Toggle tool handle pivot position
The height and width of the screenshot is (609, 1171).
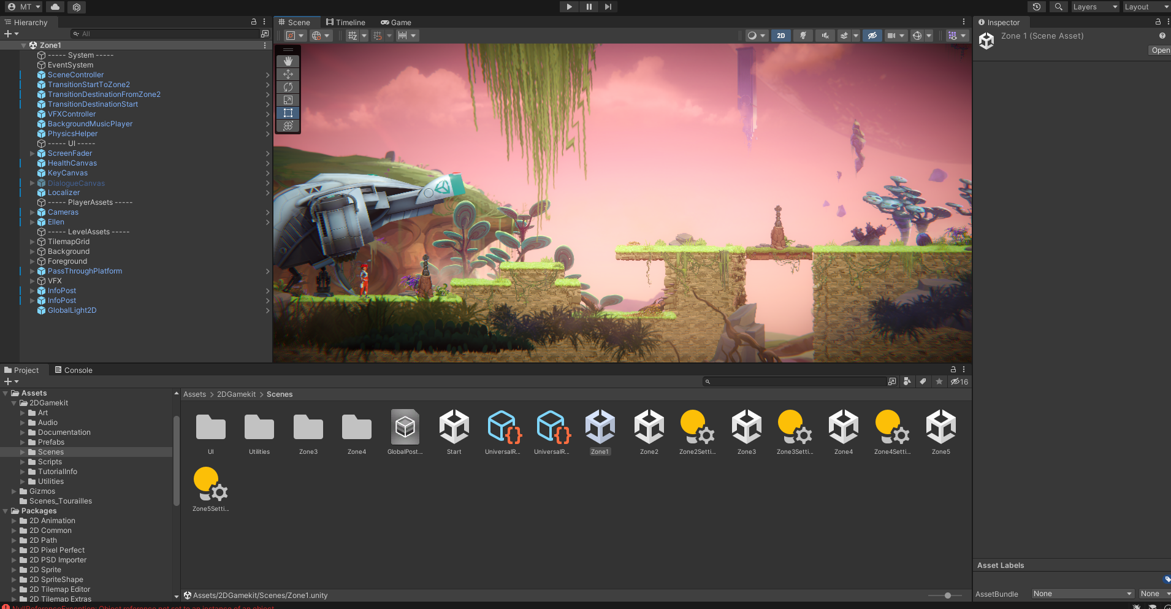pos(295,36)
